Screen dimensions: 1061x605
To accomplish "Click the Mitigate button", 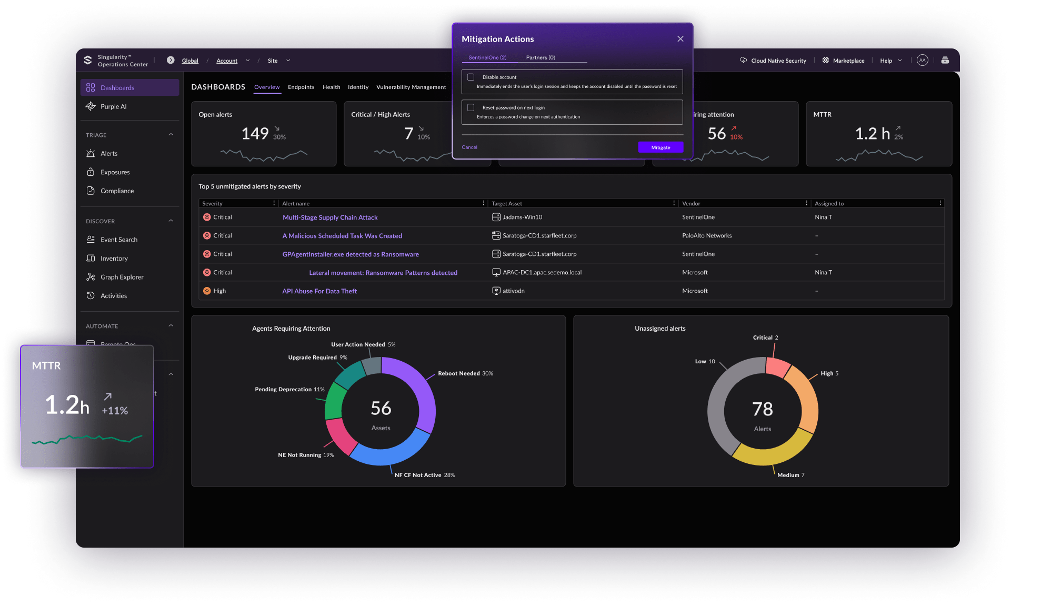I will coord(660,147).
